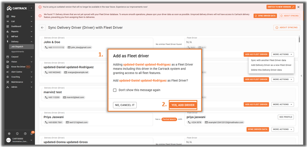The image size is (307, 147).
Task: Click Sync Driver Data in the warning banner
Action: click(x=265, y=16)
